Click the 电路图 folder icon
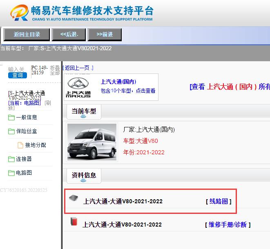Image resolution: width=270 pixels, height=249 pixels. point(11,173)
